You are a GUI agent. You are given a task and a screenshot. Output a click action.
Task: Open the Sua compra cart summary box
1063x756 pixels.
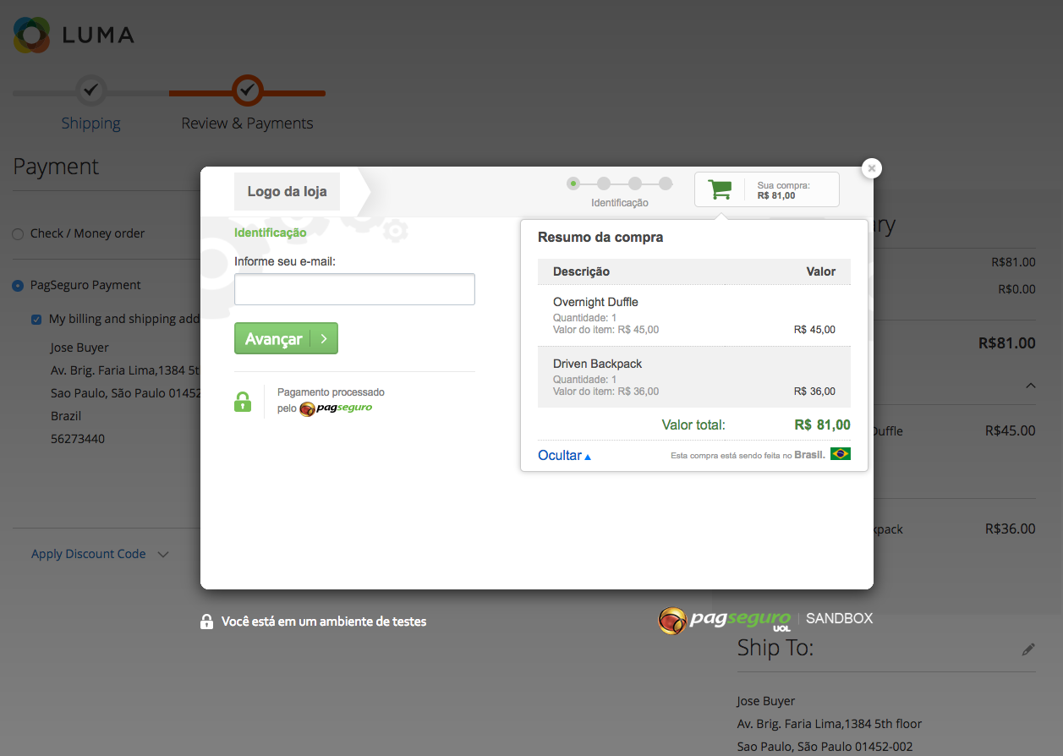point(767,189)
